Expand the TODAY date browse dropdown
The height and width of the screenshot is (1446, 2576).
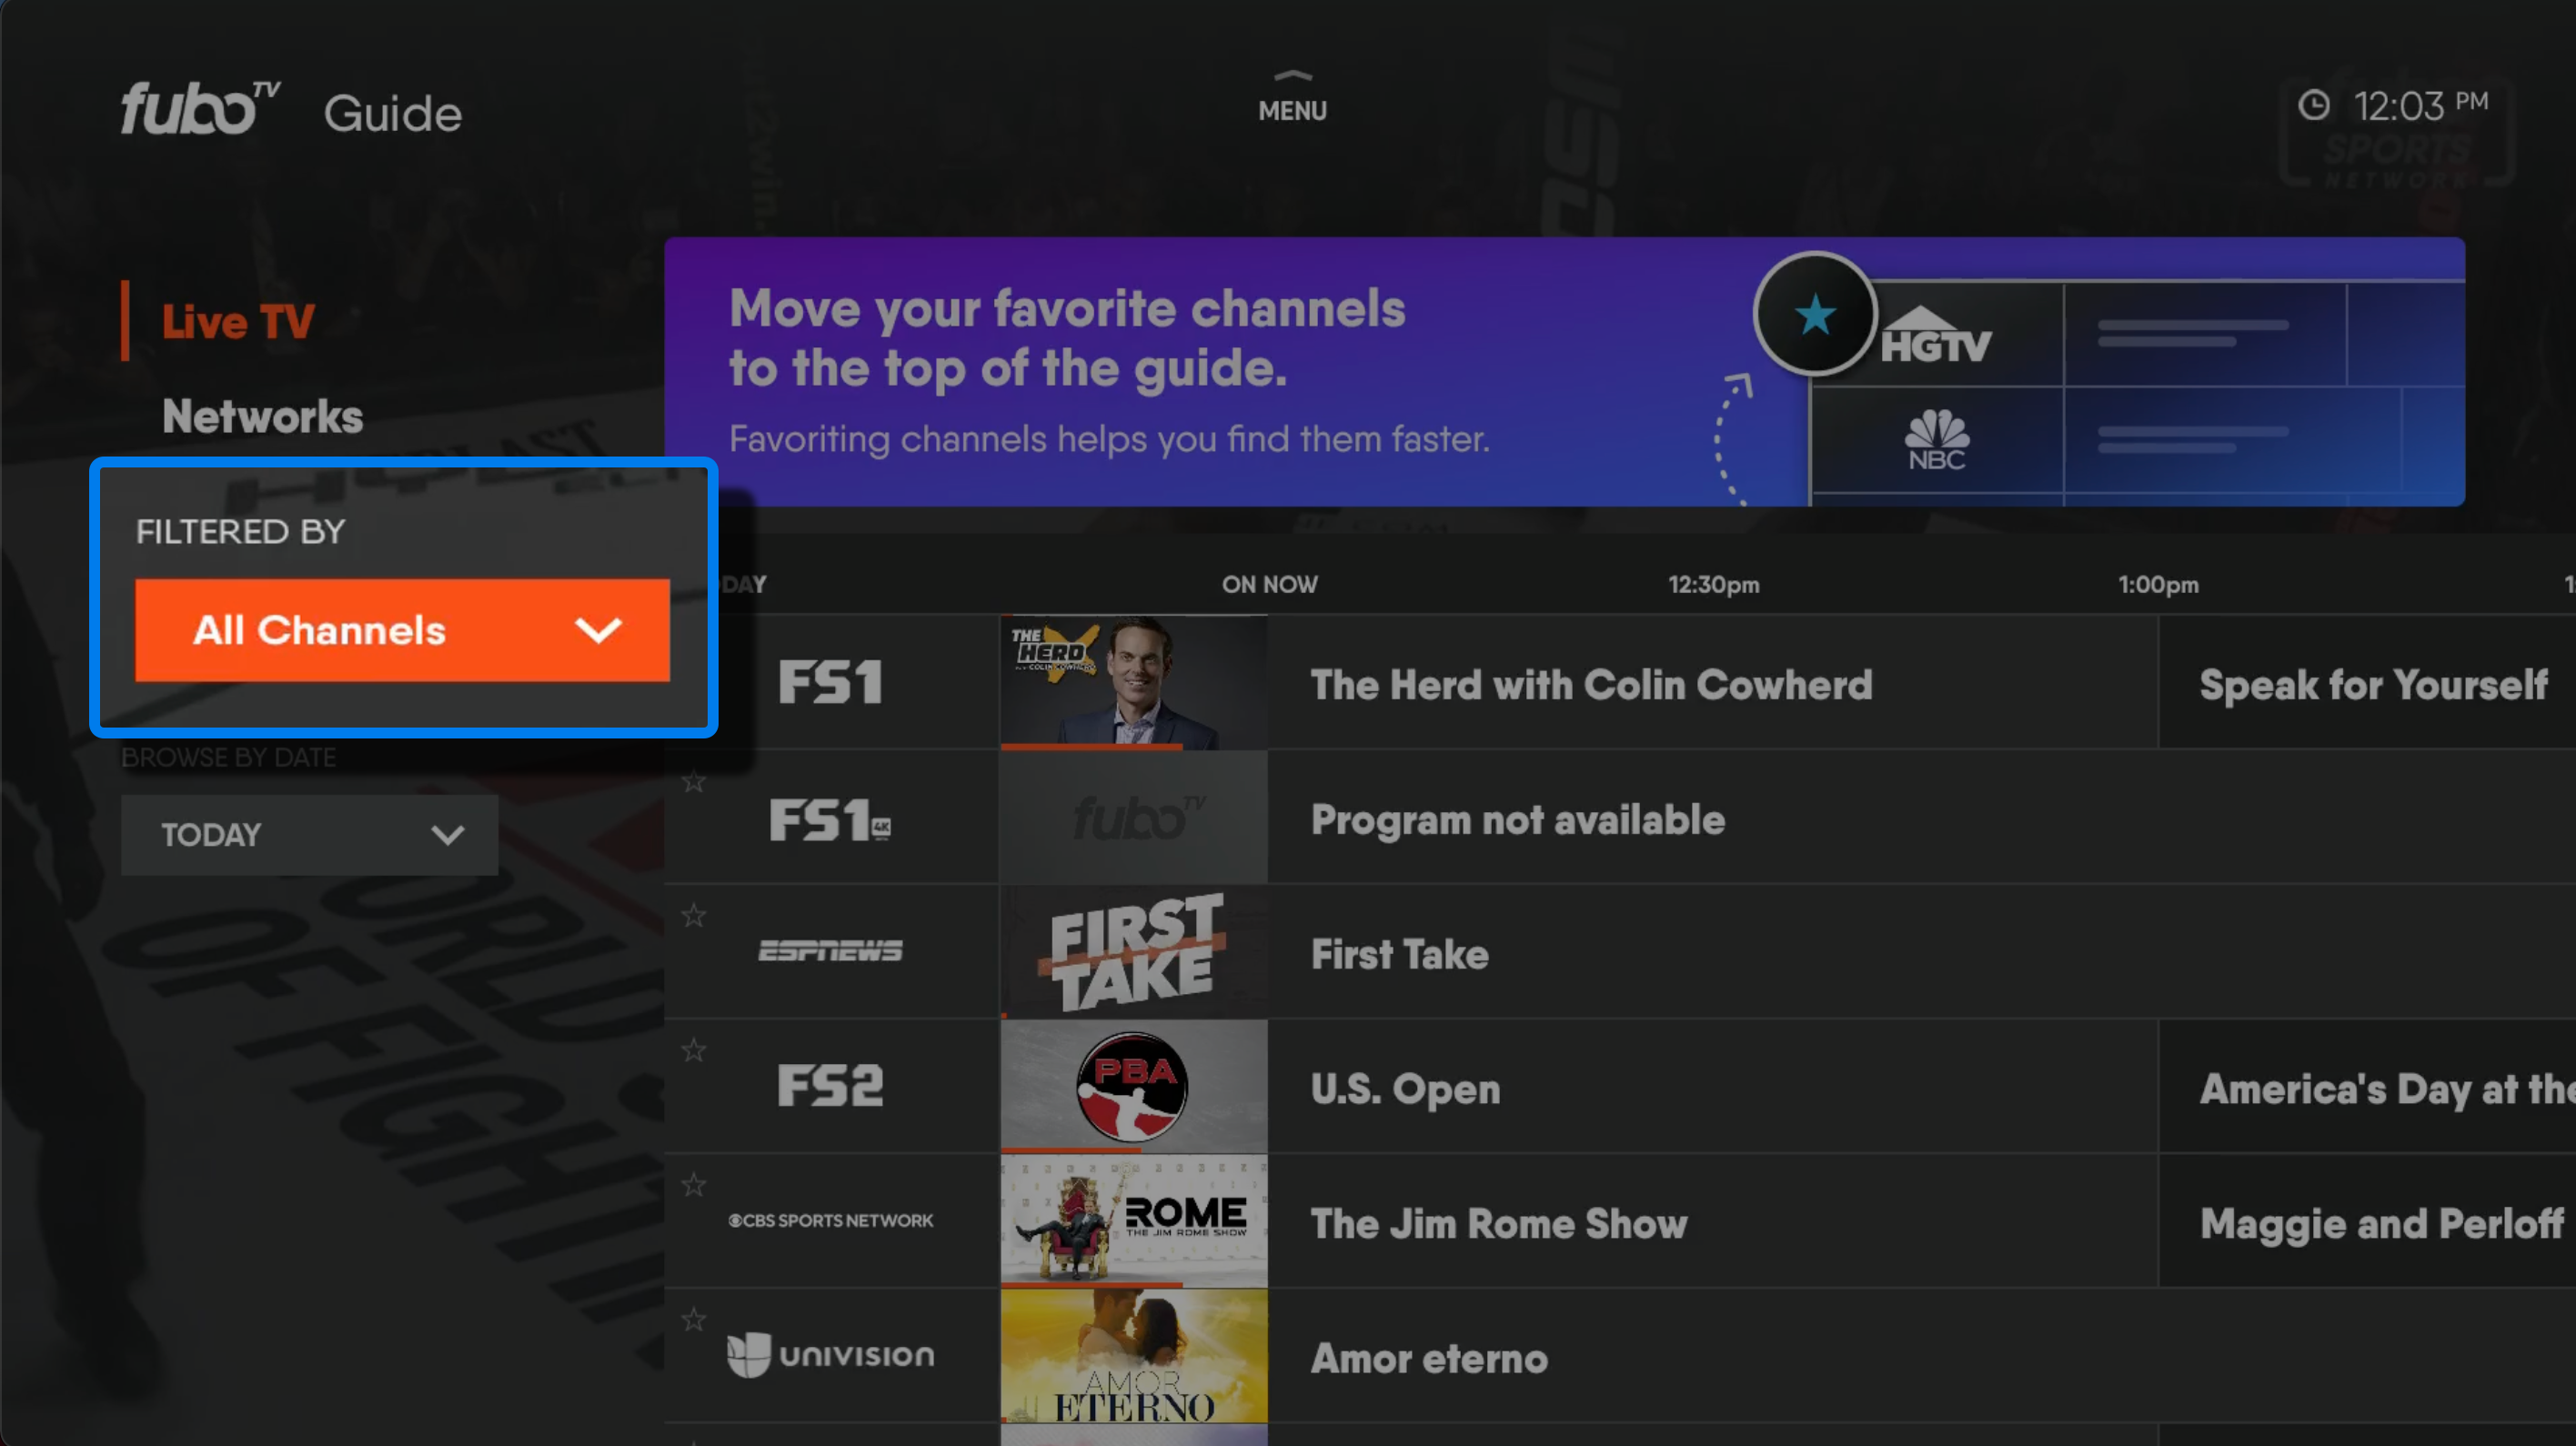(x=309, y=832)
